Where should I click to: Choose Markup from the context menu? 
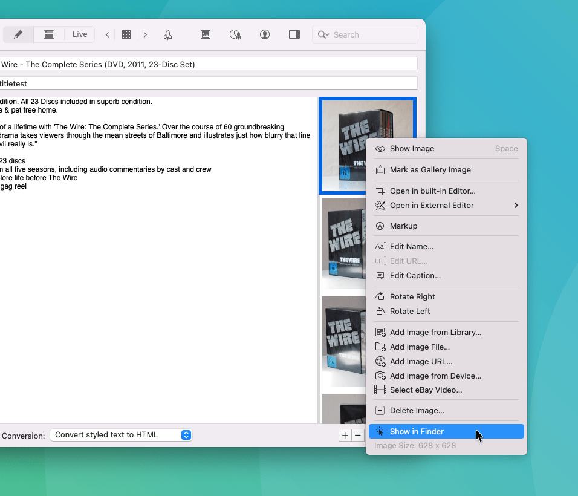click(x=446, y=226)
